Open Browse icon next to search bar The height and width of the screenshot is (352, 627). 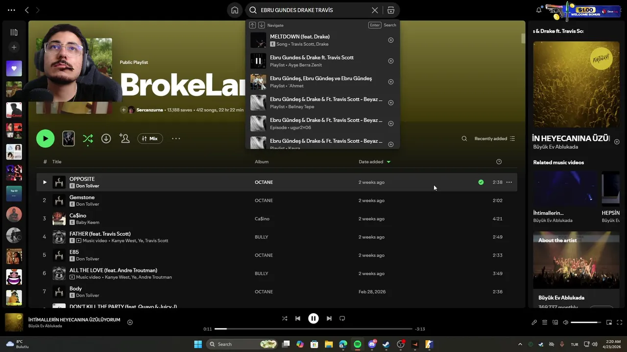point(390,10)
